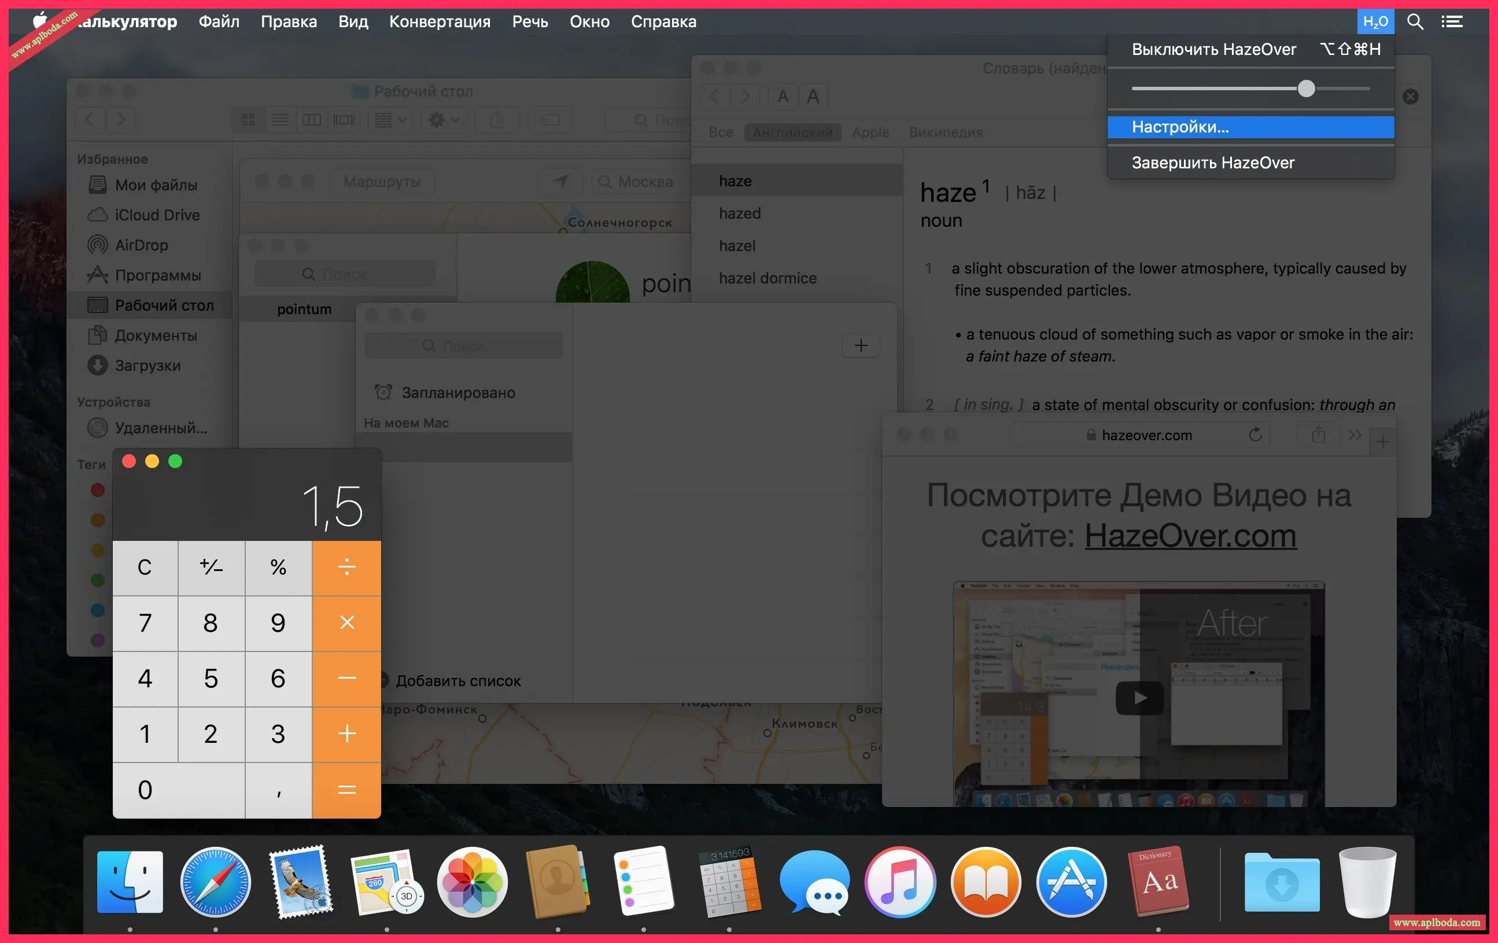The height and width of the screenshot is (943, 1498).
Task: Clear the Dictionary search field
Action: click(1410, 97)
